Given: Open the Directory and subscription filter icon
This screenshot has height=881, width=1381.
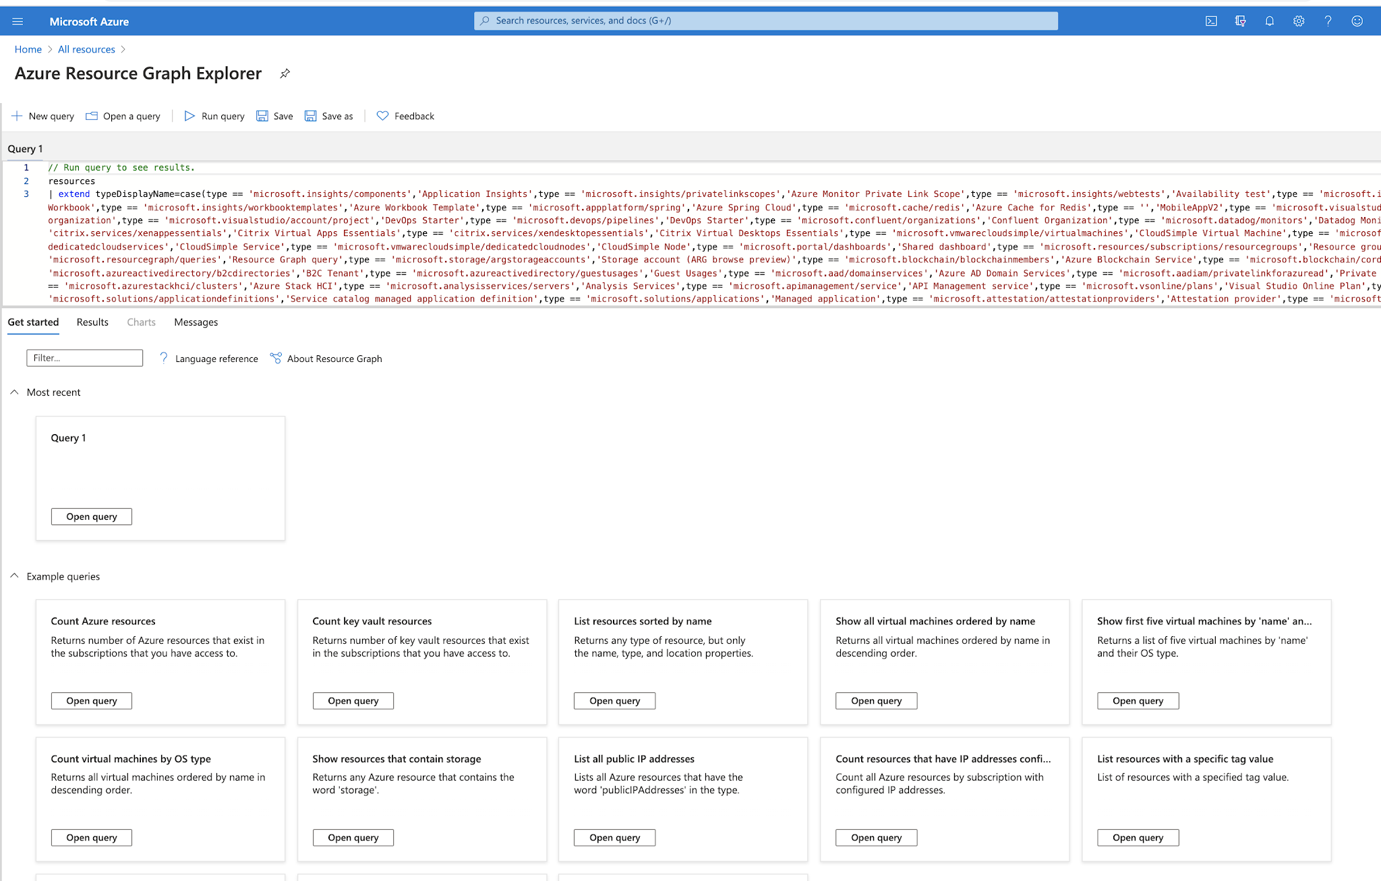Looking at the screenshot, I should tap(1240, 21).
